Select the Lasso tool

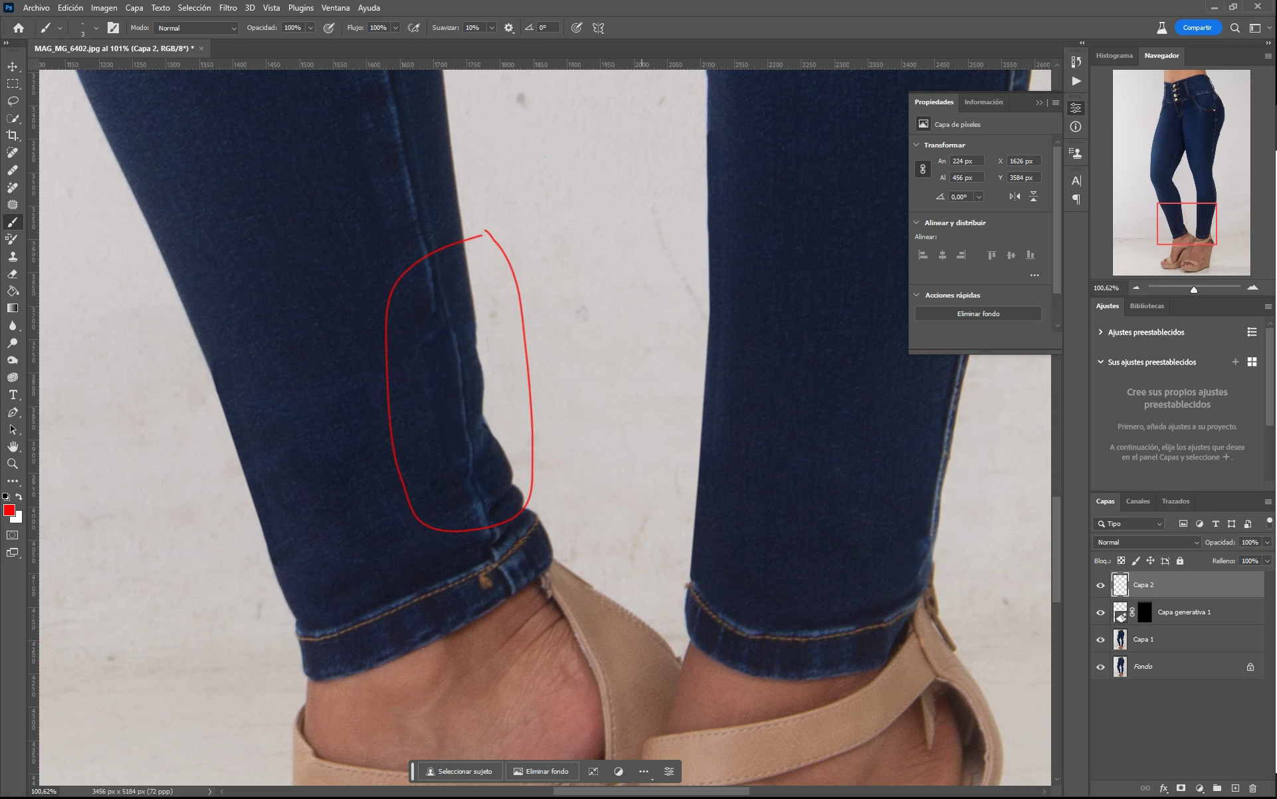tap(13, 101)
